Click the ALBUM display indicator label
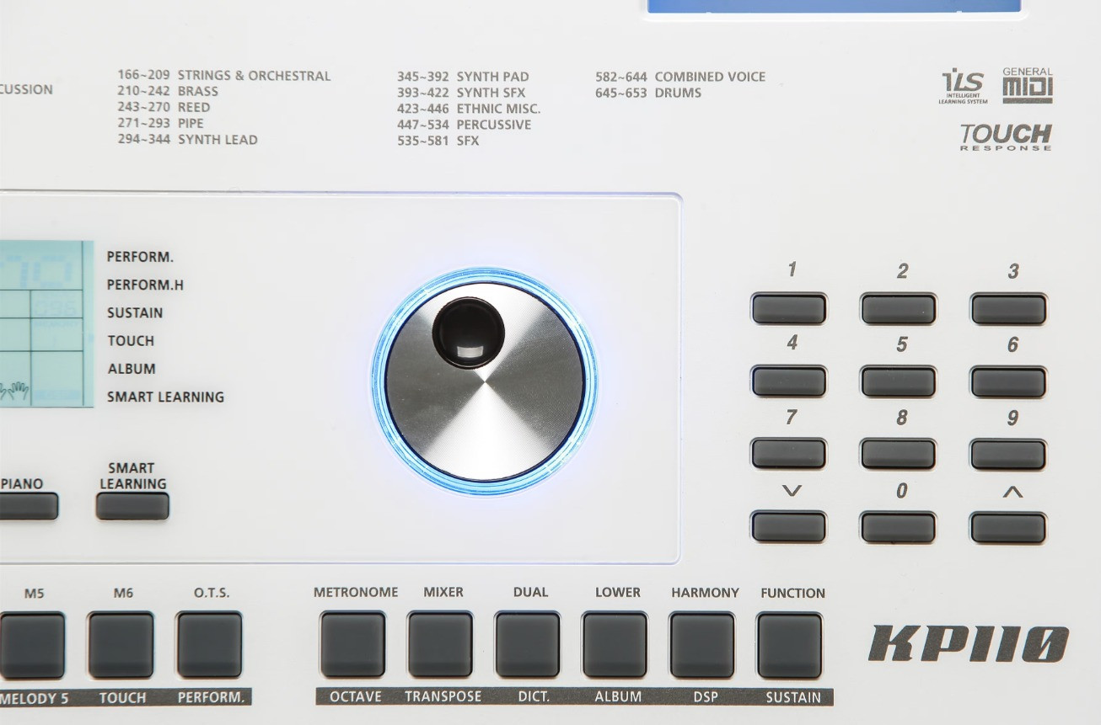Viewport: 1101px width, 725px height. 132,369
